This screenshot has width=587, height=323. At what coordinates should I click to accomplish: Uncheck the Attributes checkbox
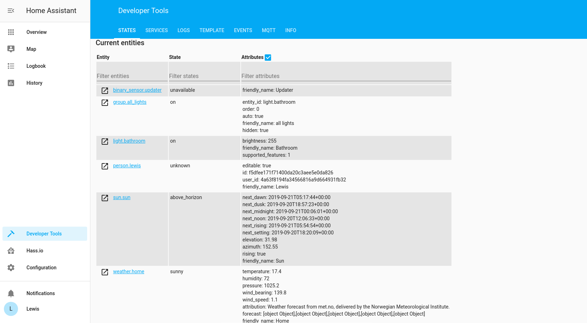click(268, 57)
